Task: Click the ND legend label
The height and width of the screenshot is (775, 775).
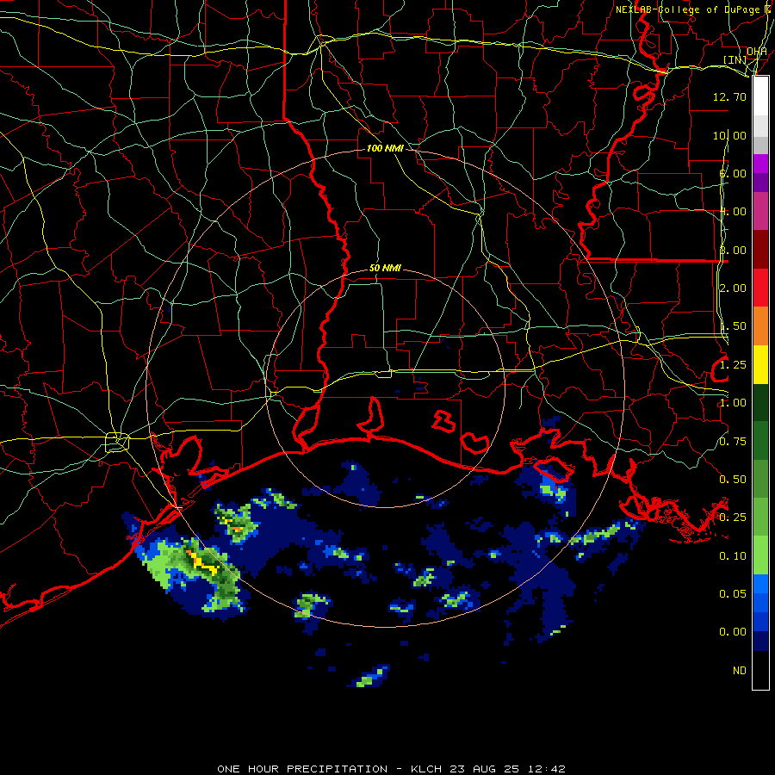Action: (x=740, y=671)
